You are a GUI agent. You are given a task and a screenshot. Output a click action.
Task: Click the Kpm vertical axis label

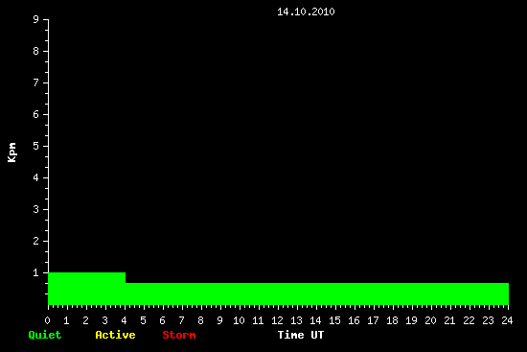[x=11, y=153]
